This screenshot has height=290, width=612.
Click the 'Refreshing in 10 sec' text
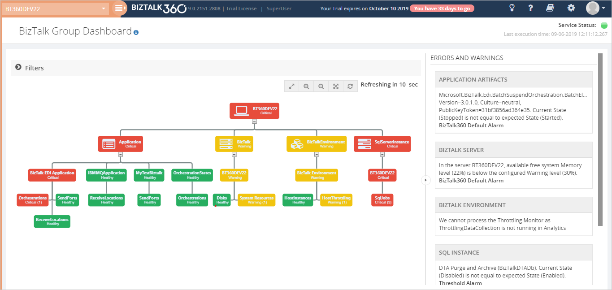tap(389, 85)
